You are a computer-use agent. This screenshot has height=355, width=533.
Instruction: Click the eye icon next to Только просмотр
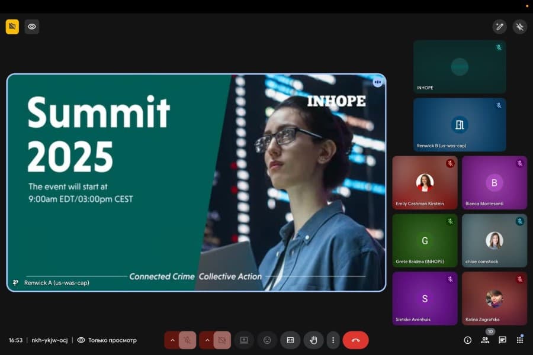click(x=81, y=340)
